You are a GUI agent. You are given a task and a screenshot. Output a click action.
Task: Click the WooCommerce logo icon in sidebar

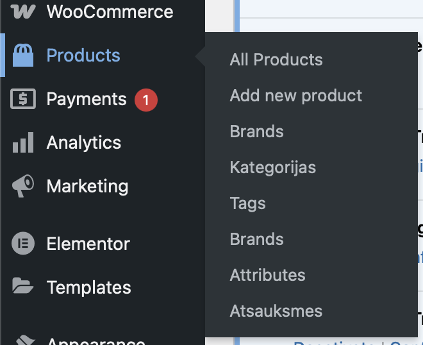(23, 12)
